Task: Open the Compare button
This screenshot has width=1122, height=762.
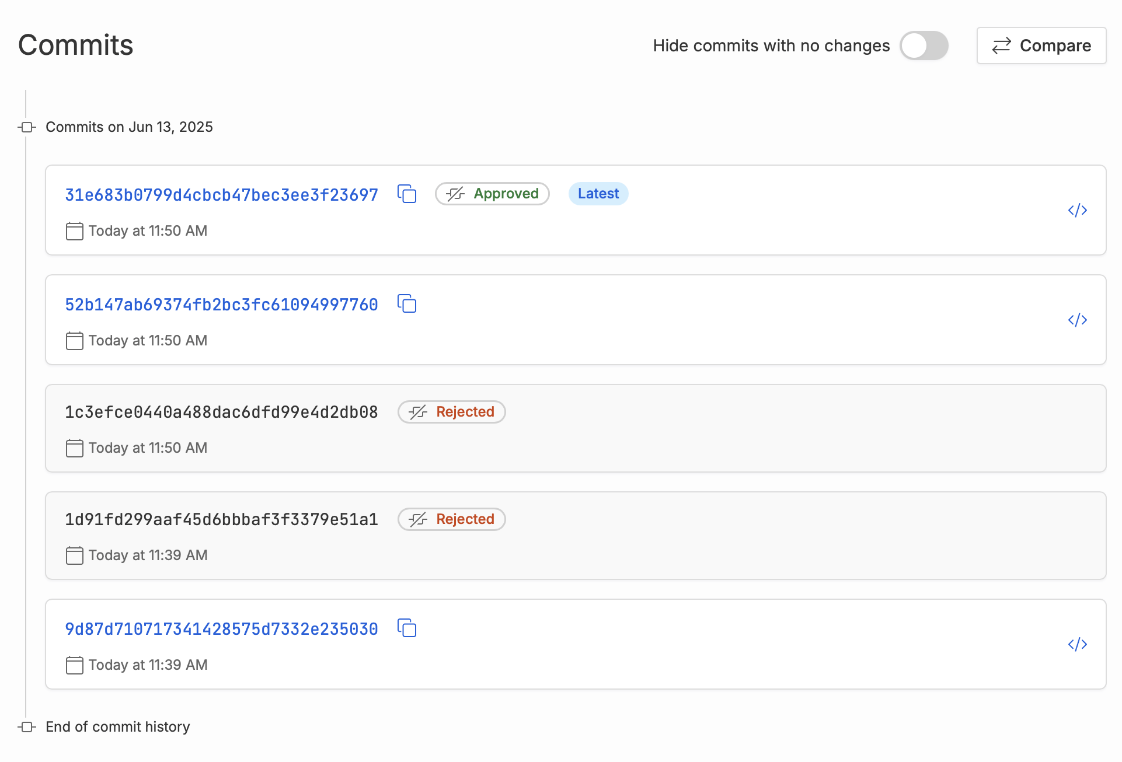Action: (1041, 46)
